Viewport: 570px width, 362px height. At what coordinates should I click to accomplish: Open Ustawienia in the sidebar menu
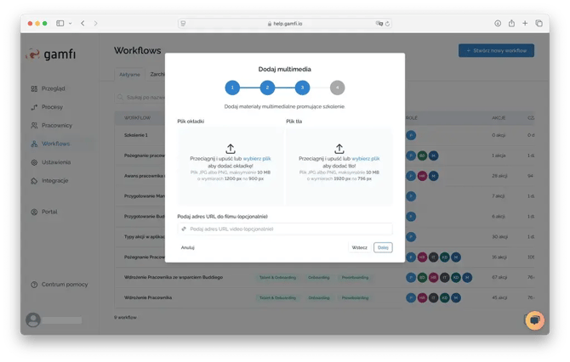(56, 162)
